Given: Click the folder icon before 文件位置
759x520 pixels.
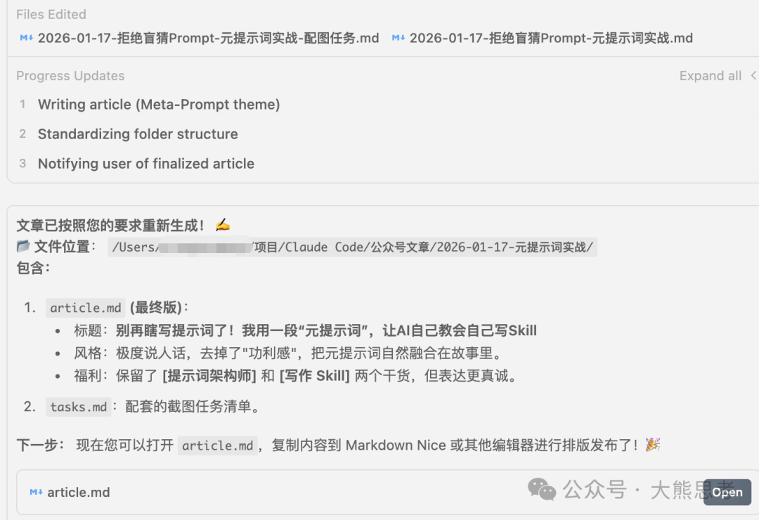Looking at the screenshot, I should coord(23,247).
